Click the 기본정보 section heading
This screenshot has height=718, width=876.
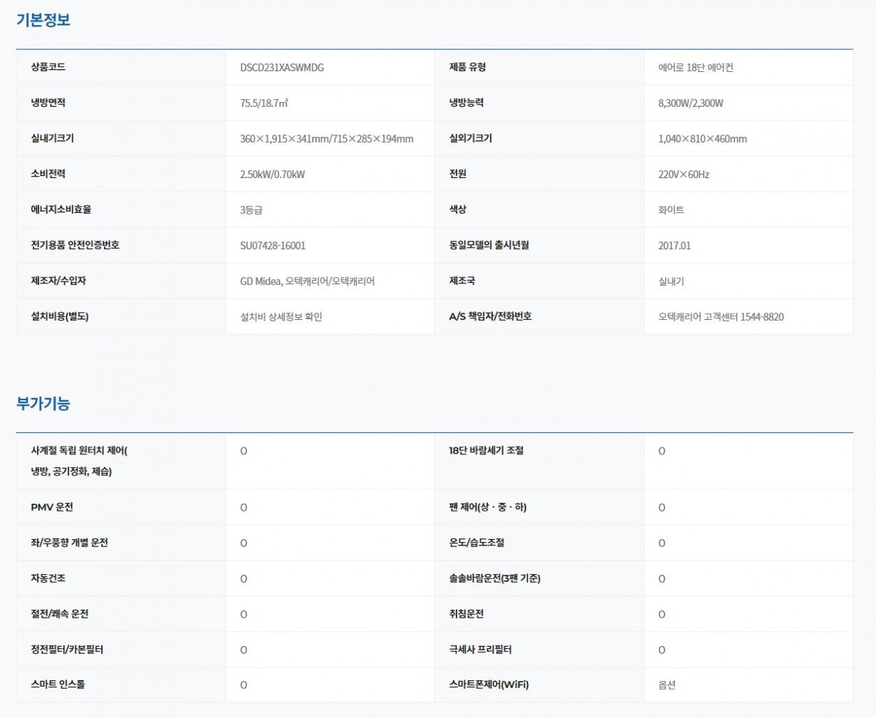click(x=43, y=20)
